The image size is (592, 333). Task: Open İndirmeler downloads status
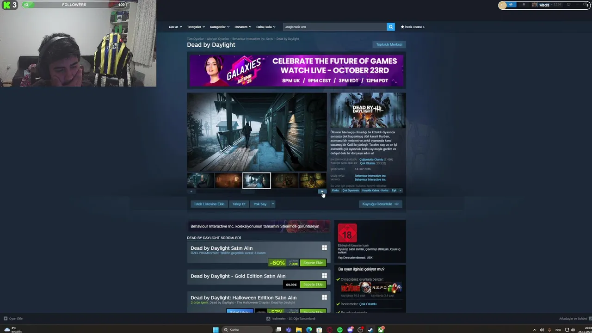(291, 319)
